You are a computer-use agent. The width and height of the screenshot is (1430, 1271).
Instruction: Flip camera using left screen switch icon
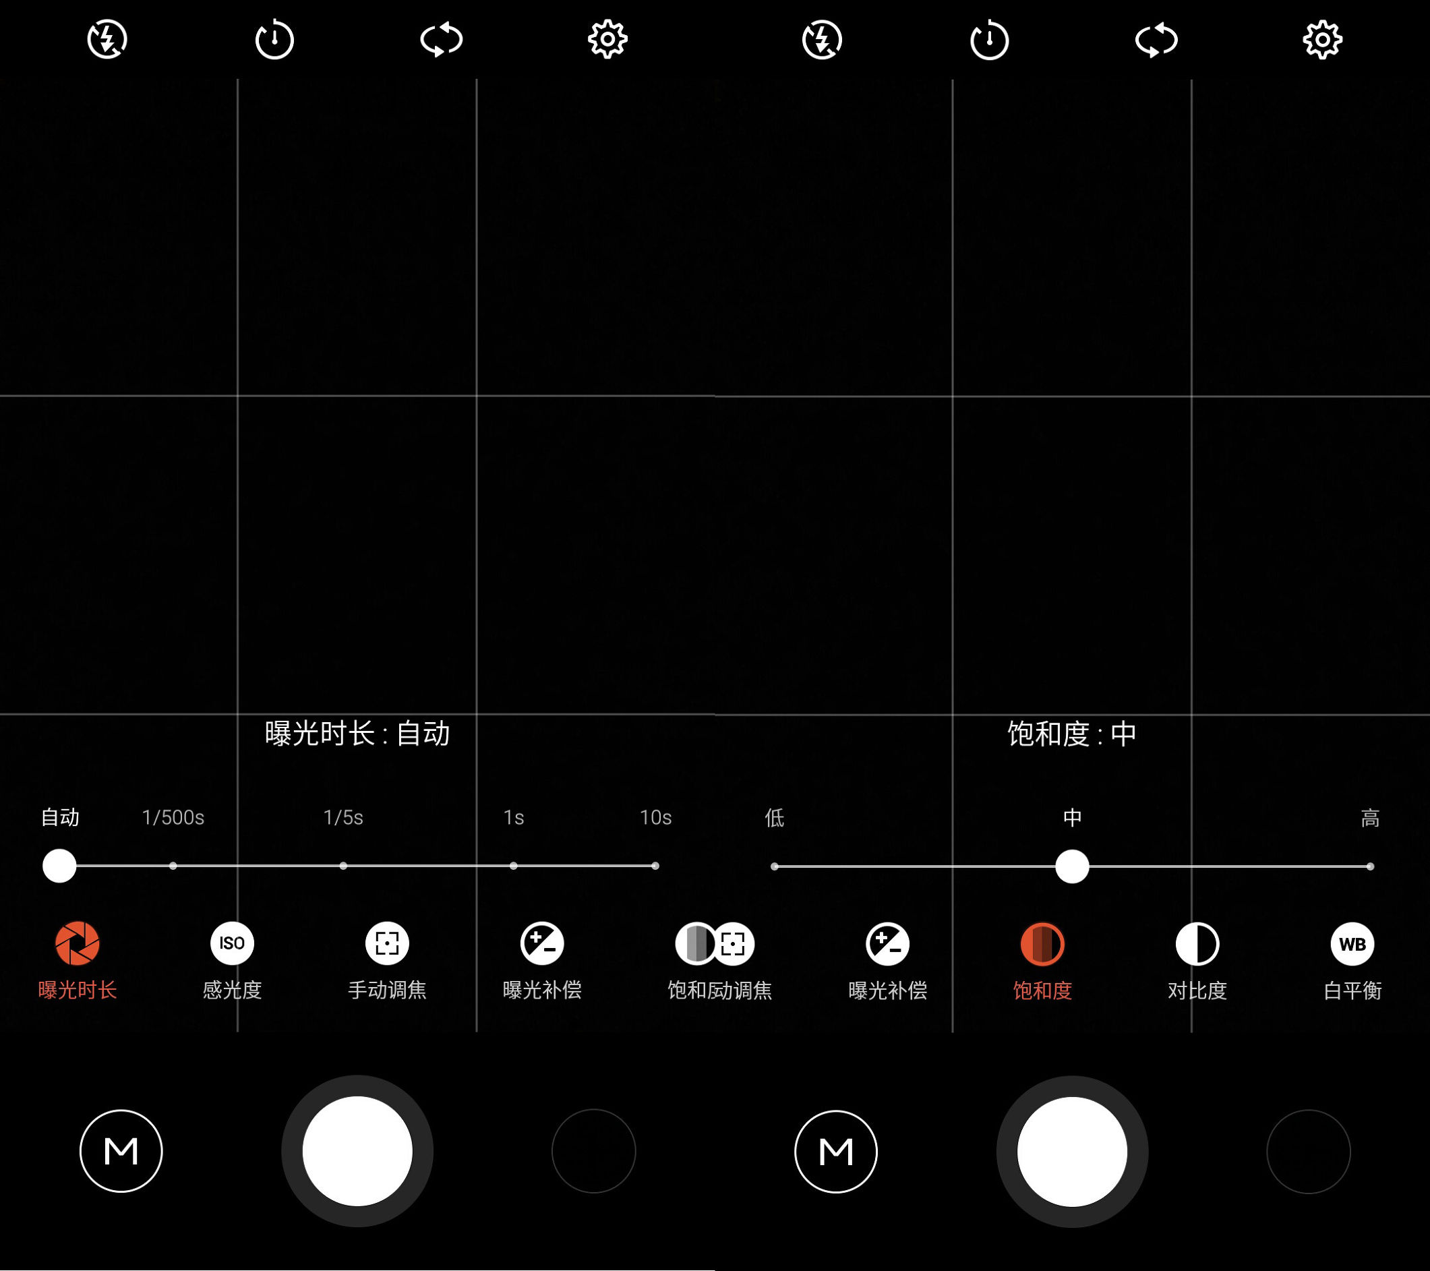(442, 39)
